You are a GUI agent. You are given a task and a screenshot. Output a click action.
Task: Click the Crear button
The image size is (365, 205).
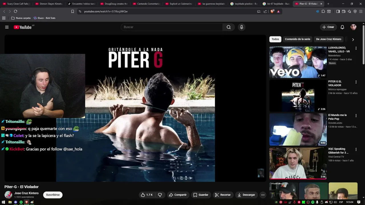(328, 27)
